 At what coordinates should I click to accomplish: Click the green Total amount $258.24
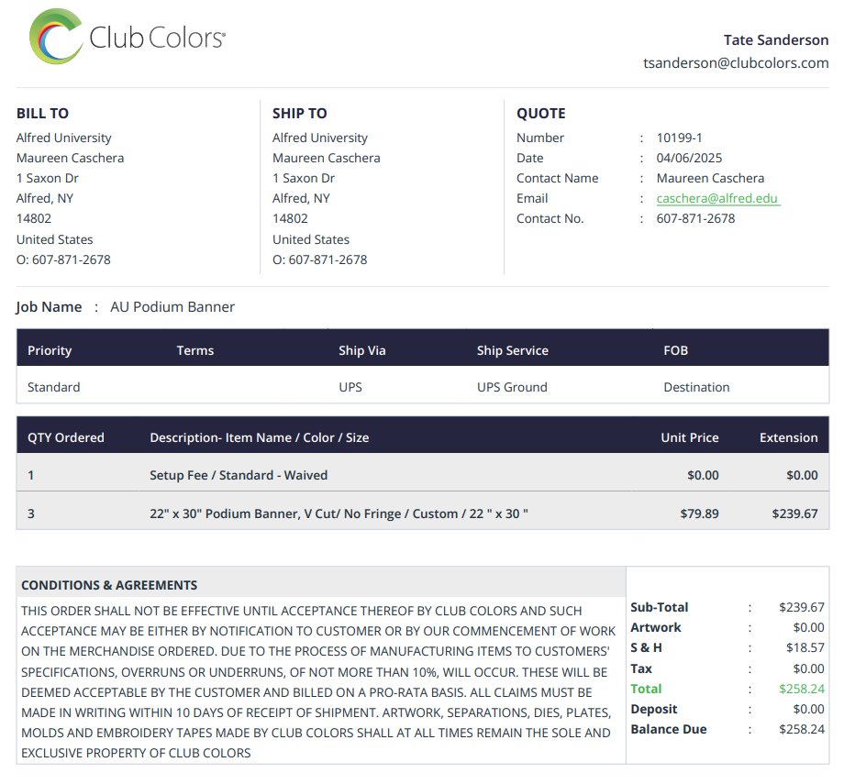[802, 690]
